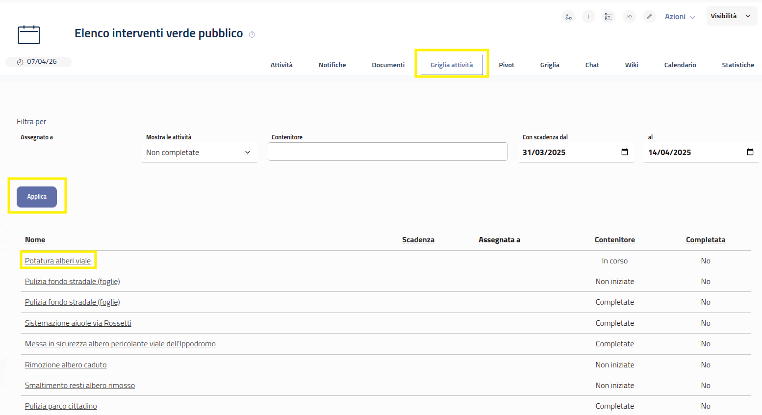The width and height of the screenshot is (762, 415).
Task: Click the calendar icon beside title
Action: (29, 35)
